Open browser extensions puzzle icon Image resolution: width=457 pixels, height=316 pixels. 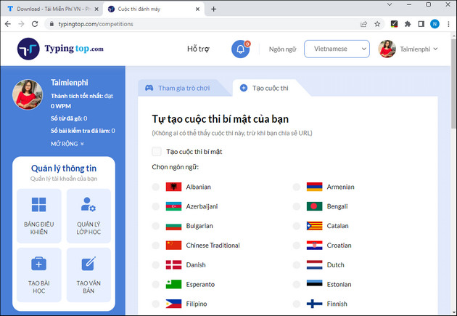pyautogui.click(x=408, y=24)
